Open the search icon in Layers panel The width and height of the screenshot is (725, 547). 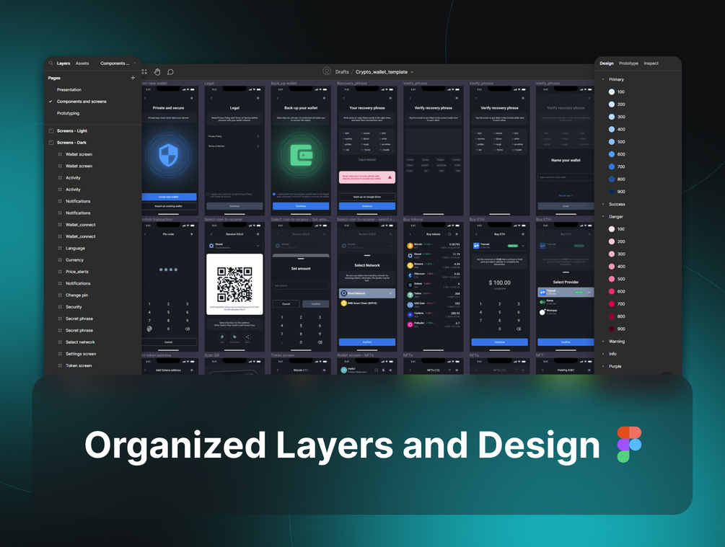point(51,63)
